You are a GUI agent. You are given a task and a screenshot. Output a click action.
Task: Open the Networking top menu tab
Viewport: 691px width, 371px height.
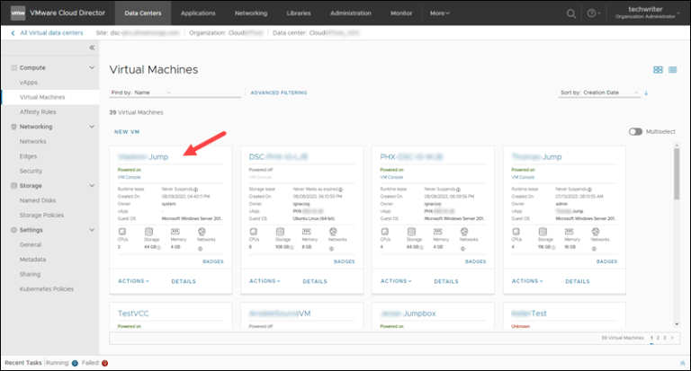[x=251, y=13]
